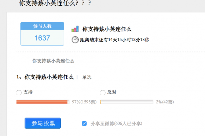Click the participant count 1637
This screenshot has width=205, height=136.
tap(42, 38)
